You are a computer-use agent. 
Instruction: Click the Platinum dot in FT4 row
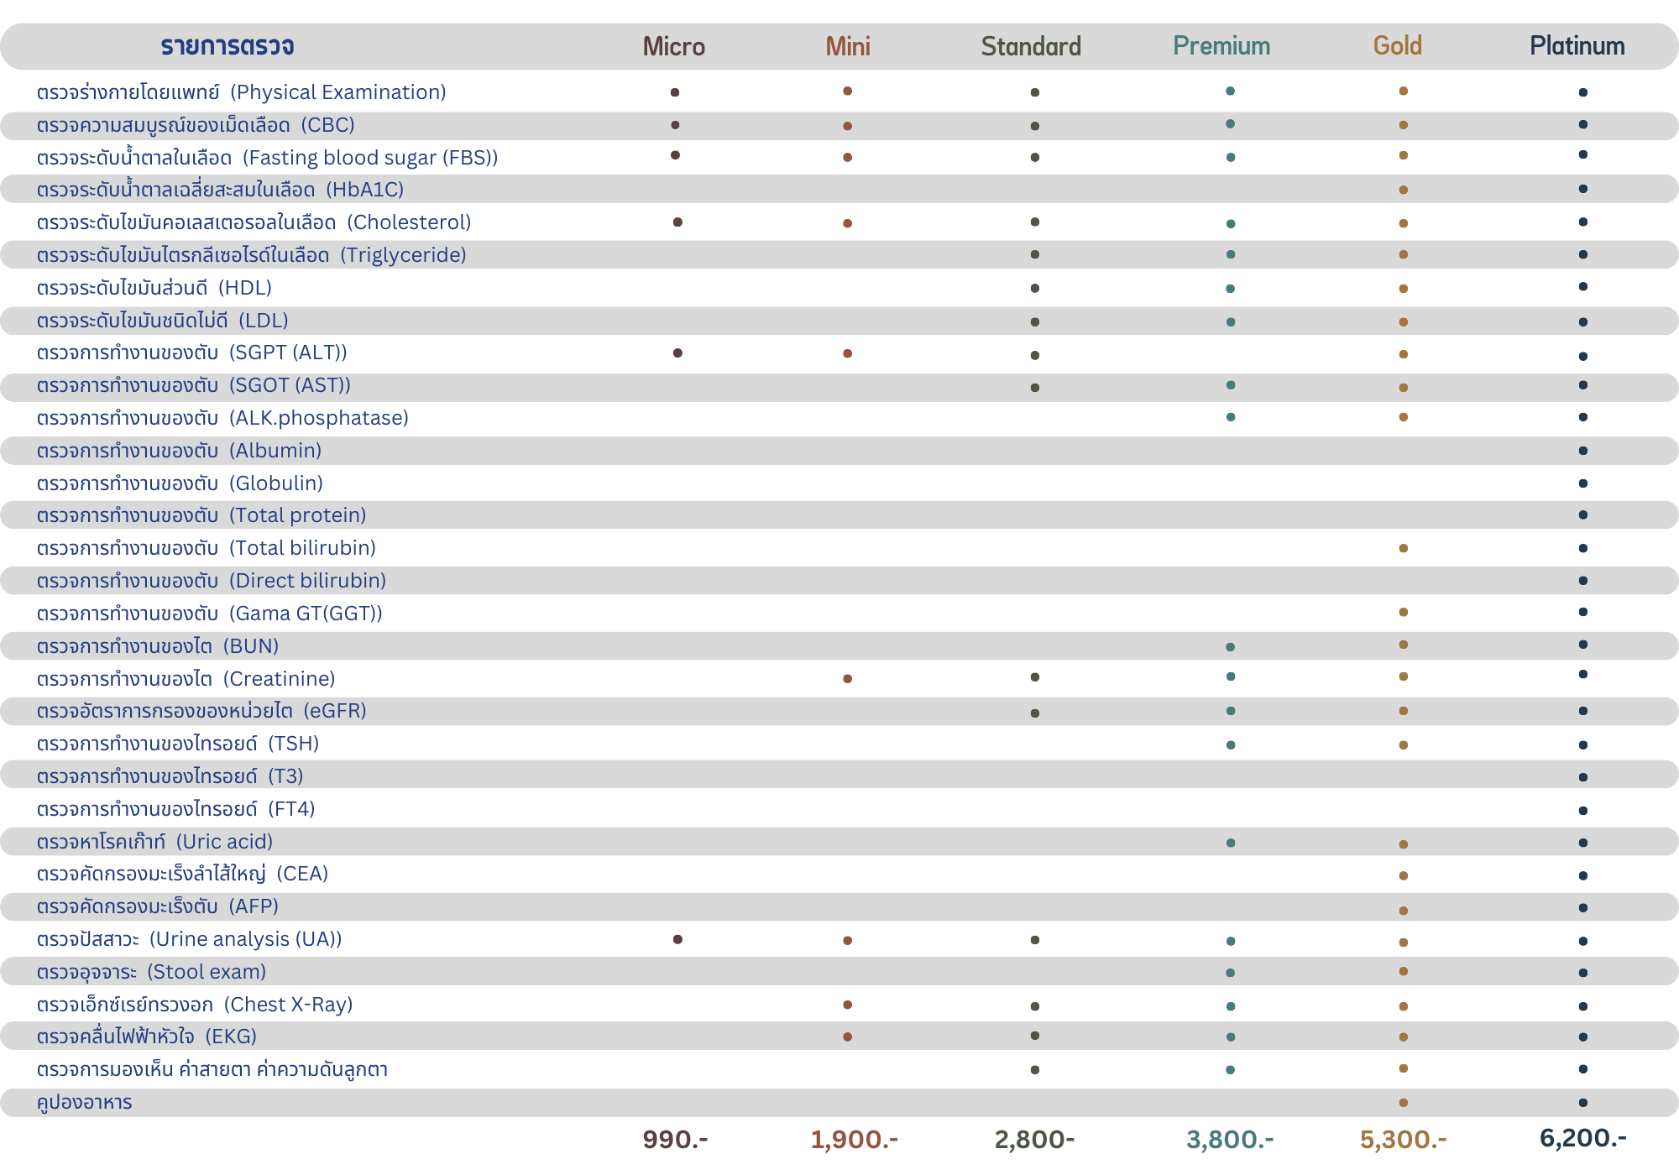pos(1583,811)
